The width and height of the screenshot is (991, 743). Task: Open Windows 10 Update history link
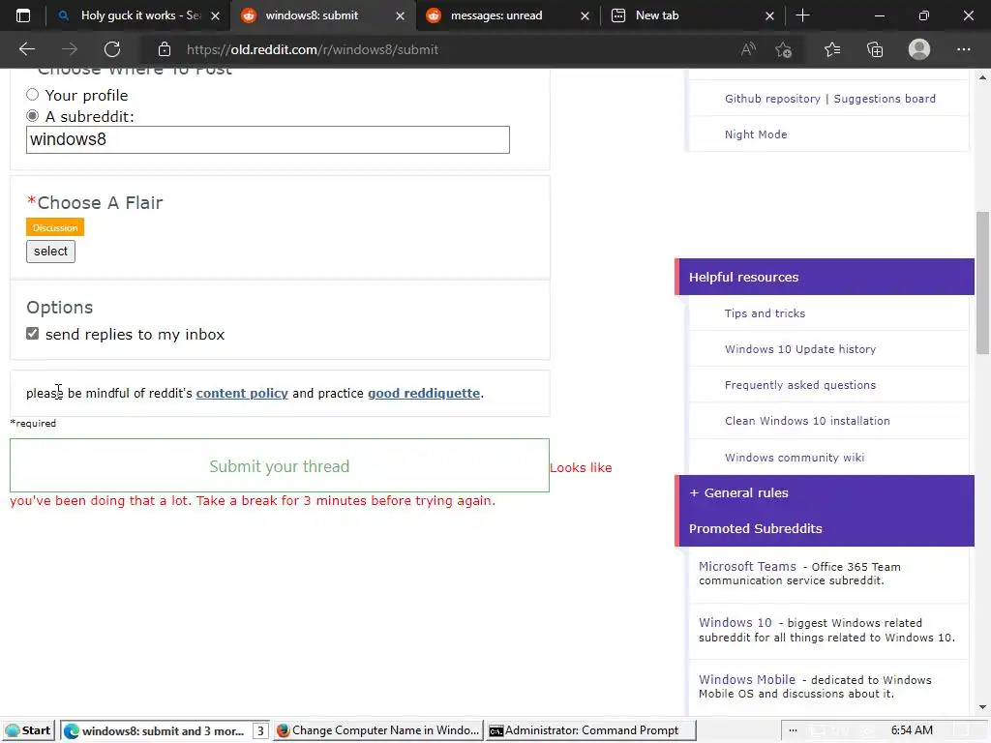click(x=800, y=349)
